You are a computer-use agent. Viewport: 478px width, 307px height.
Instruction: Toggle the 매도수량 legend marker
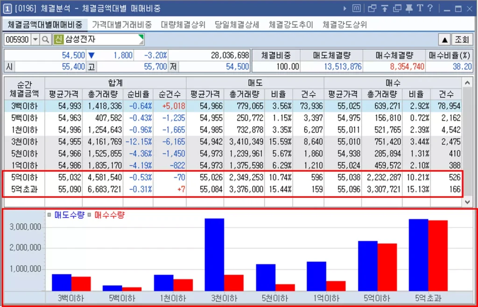pos(49,215)
